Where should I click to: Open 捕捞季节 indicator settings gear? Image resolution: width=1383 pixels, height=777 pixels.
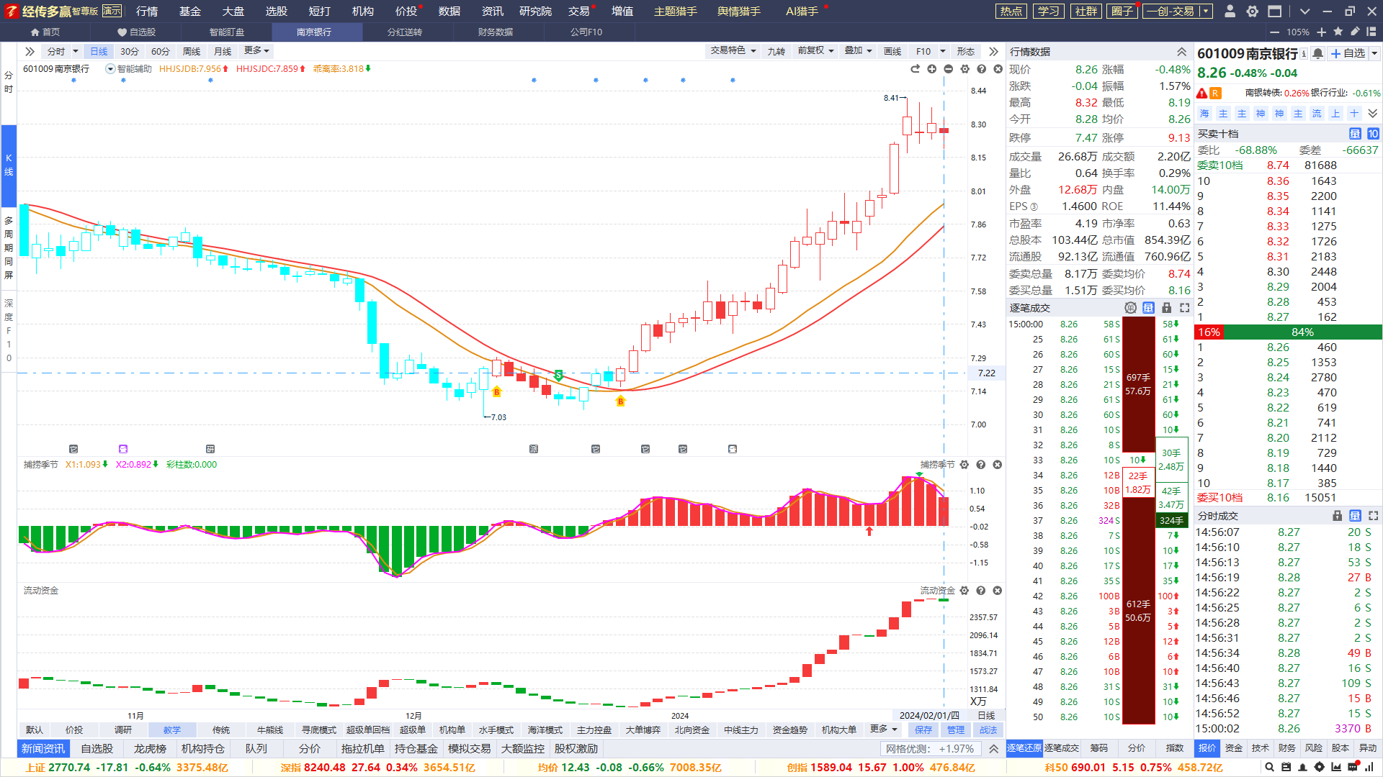[x=964, y=465]
